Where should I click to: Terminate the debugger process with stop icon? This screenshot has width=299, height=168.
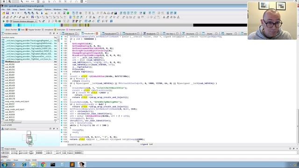11,21
